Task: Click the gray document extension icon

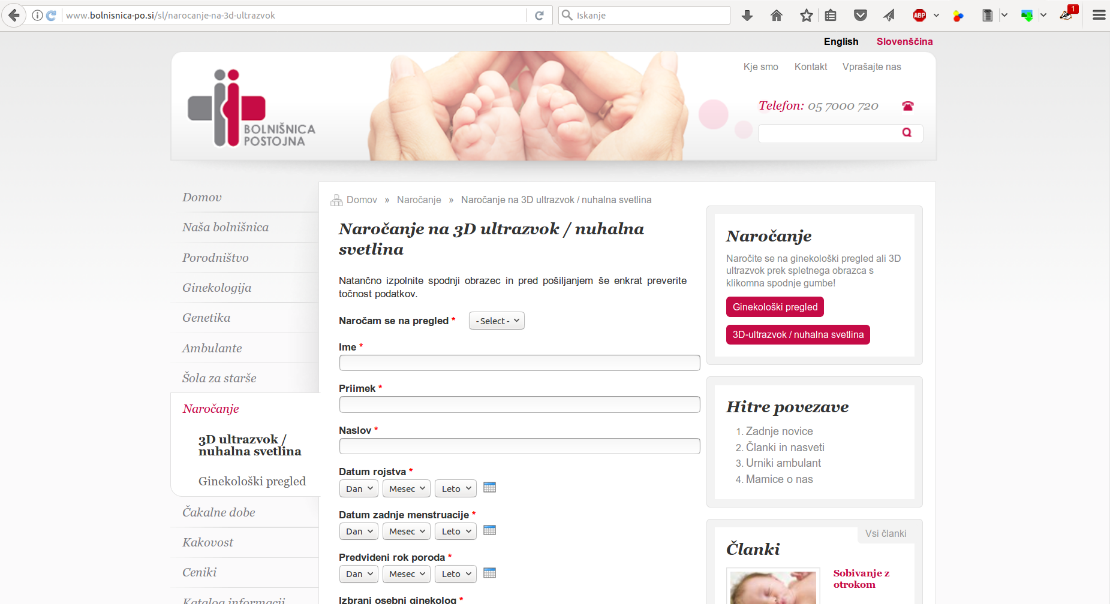Action: [x=987, y=16]
